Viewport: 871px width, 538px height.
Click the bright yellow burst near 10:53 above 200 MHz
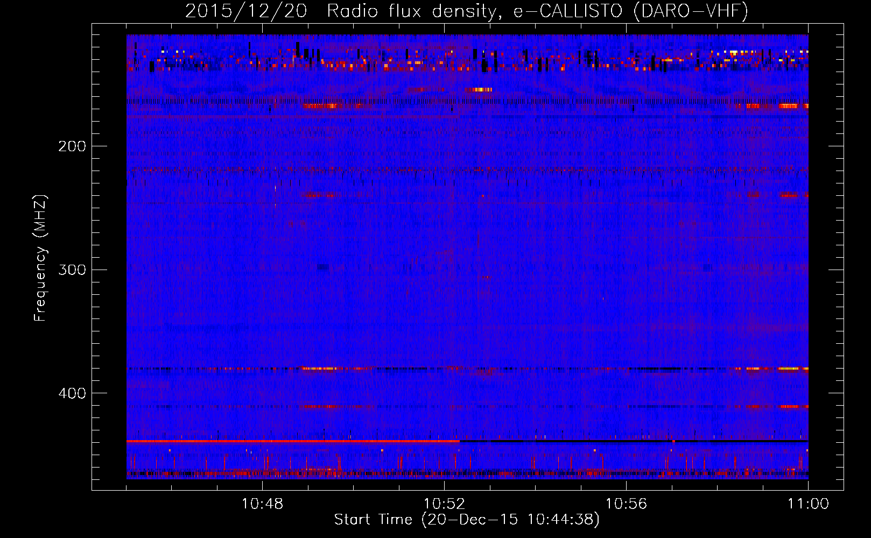pos(479,90)
